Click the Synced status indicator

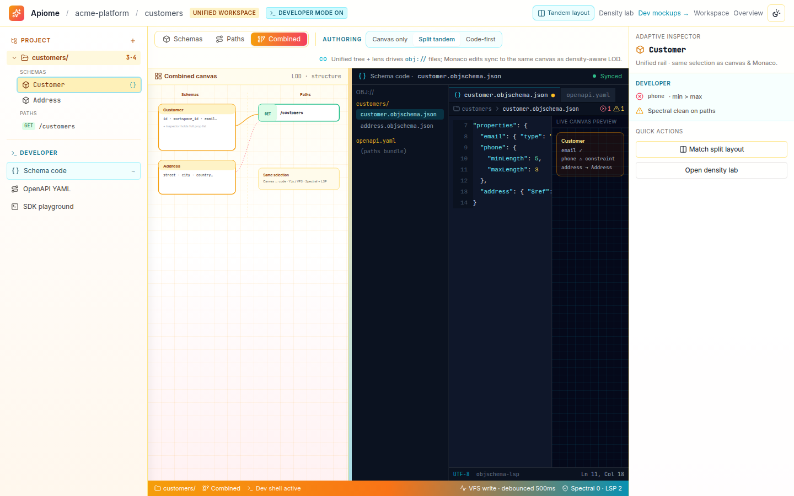coord(607,76)
